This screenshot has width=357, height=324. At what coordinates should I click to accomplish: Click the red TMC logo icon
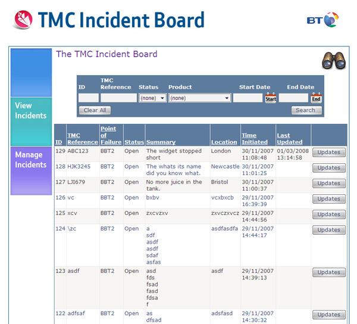[23, 20]
